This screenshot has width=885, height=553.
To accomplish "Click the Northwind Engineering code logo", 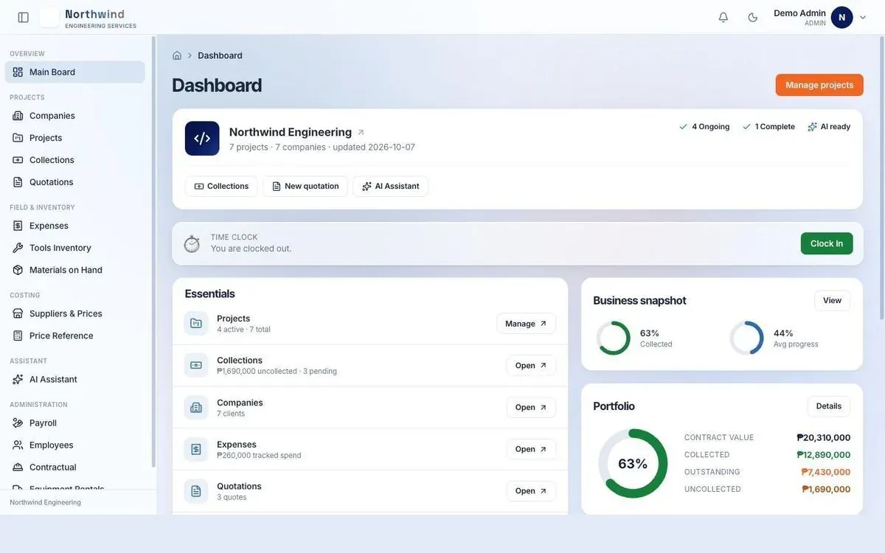I will 202,139.
